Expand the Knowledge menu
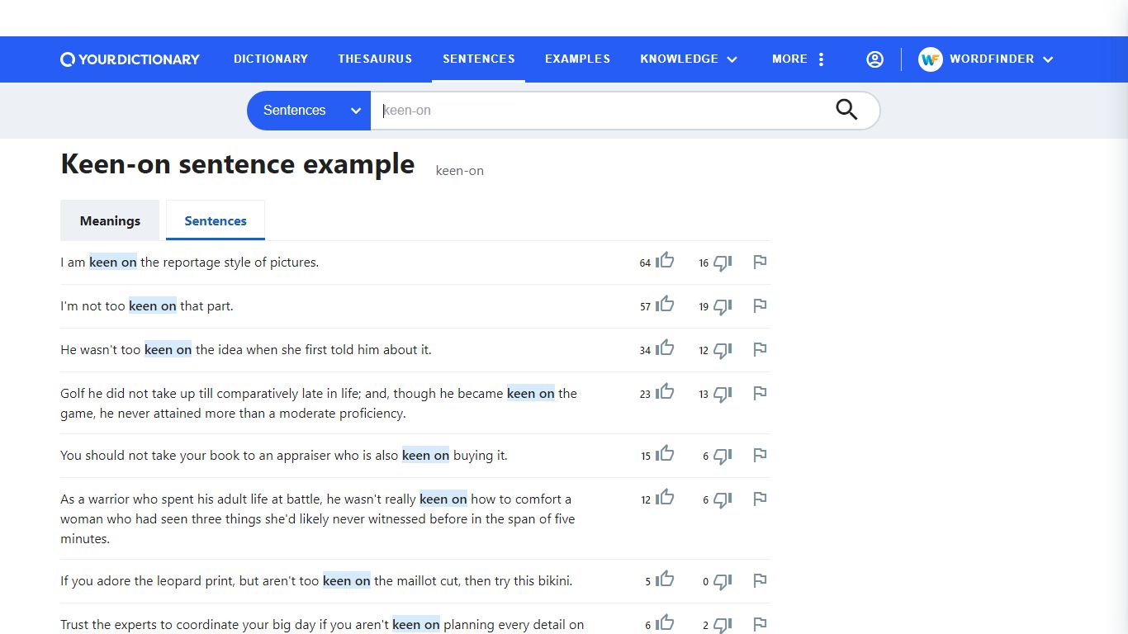The width and height of the screenshot is (1128, 634). [688, 59]
